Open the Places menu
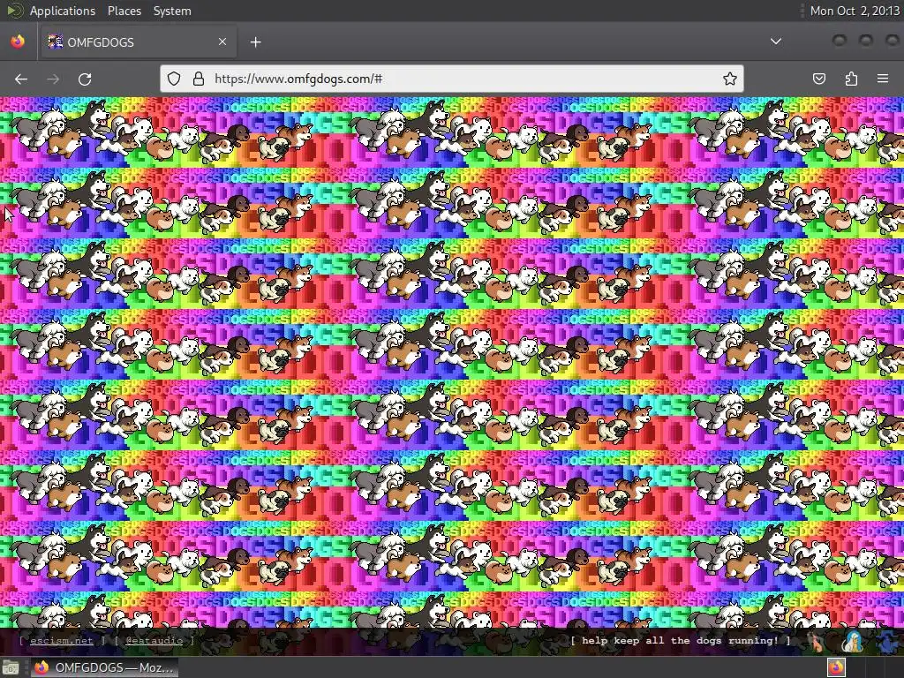The height and width of the screenshot is (678, 904). tap(124, 11)
